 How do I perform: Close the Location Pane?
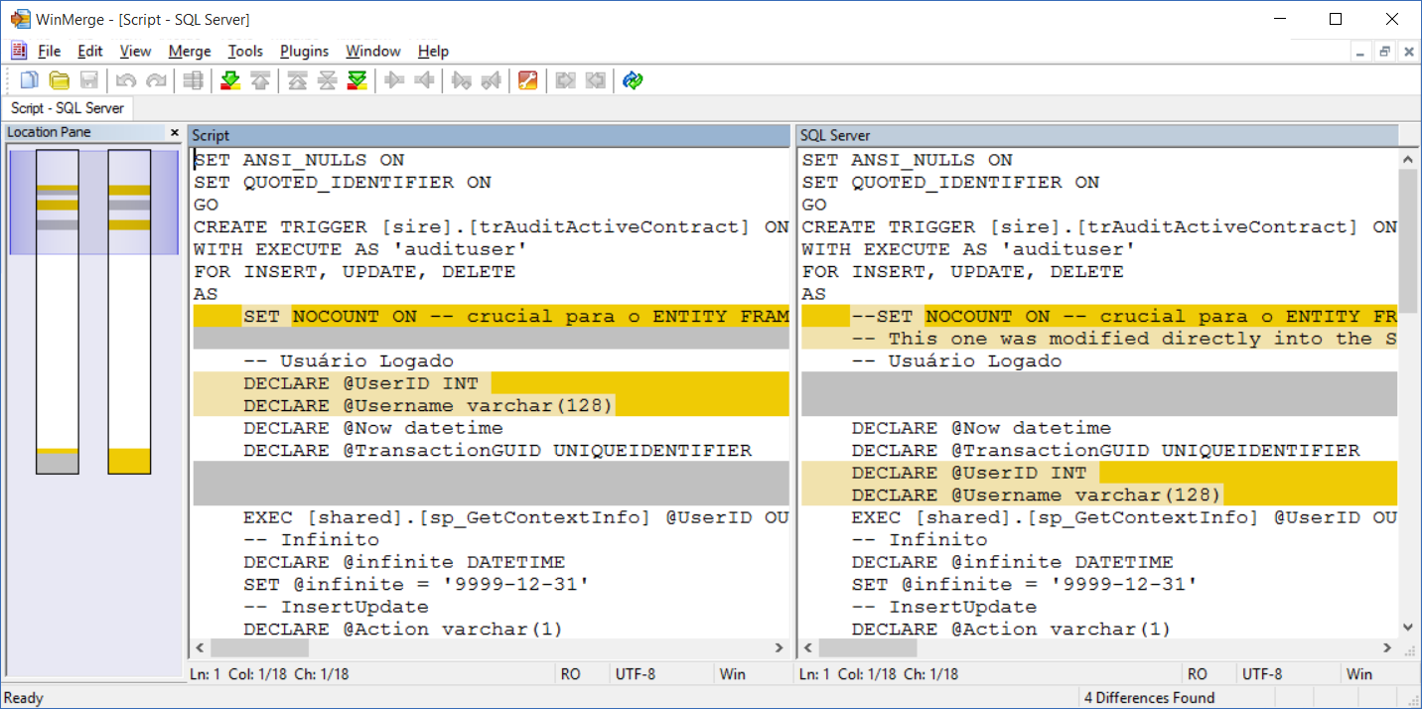[x=175, y=132]
